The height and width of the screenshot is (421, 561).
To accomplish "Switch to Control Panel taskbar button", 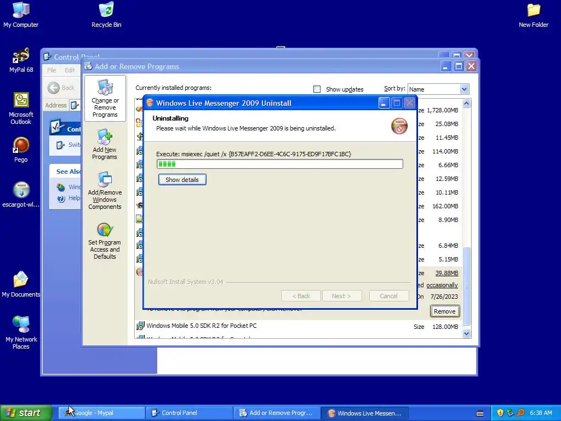I will point(190,413).
